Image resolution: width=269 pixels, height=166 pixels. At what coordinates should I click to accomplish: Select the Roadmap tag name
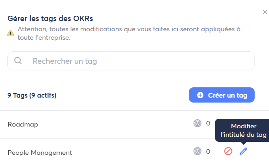[x=23, y=124]
